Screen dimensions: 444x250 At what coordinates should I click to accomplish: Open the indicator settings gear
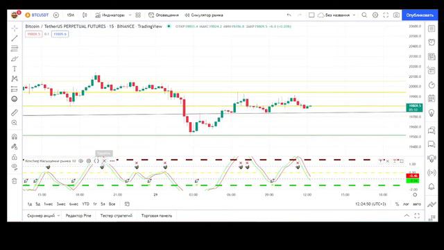click(x=89, y=161)
